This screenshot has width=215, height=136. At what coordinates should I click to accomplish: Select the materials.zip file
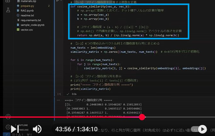click(28, 1)
